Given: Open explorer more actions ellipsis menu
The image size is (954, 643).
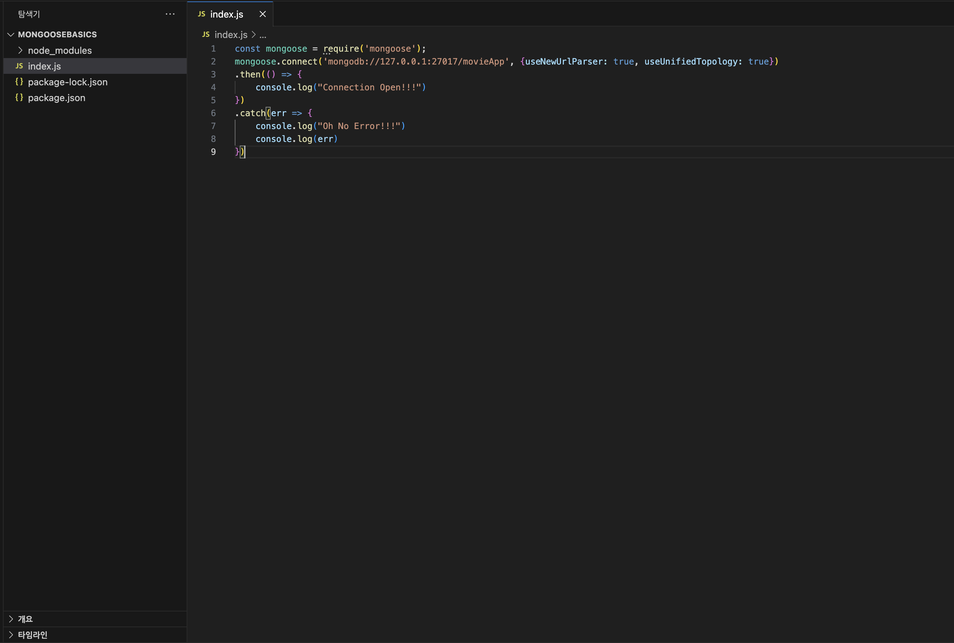Looking at the screenshot, I should click(x=170, y=14).
